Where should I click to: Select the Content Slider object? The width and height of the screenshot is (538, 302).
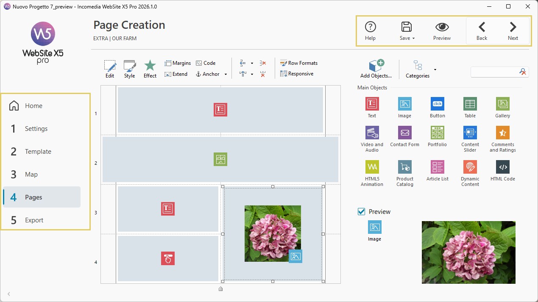click(470, 139)
